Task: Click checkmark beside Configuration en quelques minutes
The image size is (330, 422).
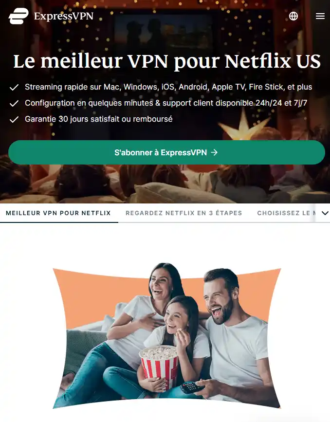Action: (x=14, y=103)
